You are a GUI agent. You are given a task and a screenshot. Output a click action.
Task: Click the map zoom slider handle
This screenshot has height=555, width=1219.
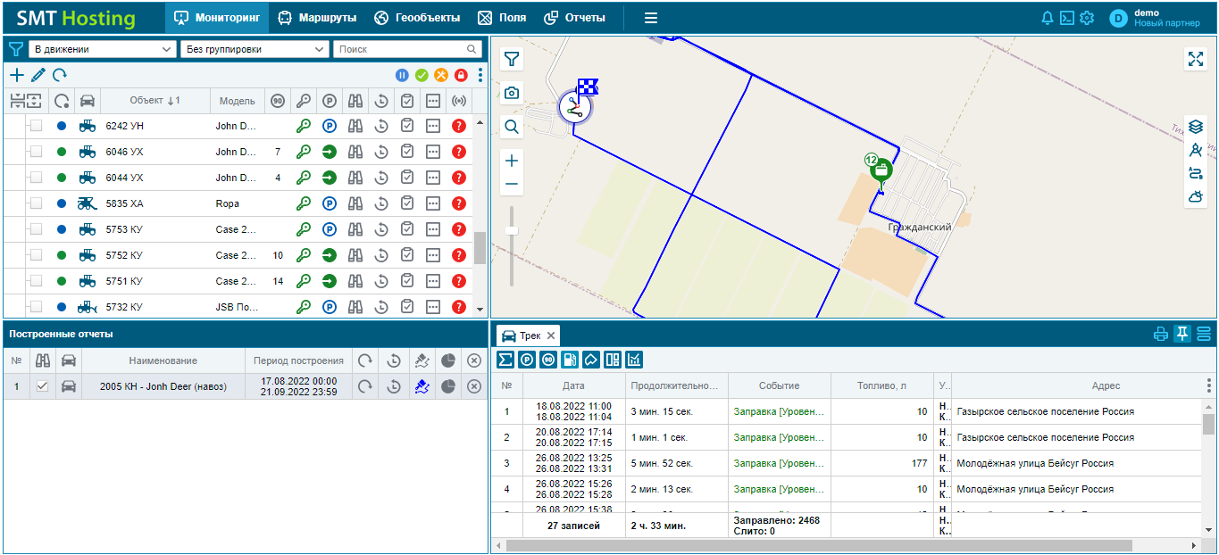[x=512, y=230]
